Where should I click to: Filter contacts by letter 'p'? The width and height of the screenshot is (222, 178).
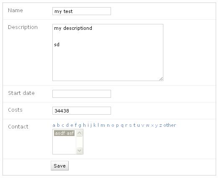point(117,126)
